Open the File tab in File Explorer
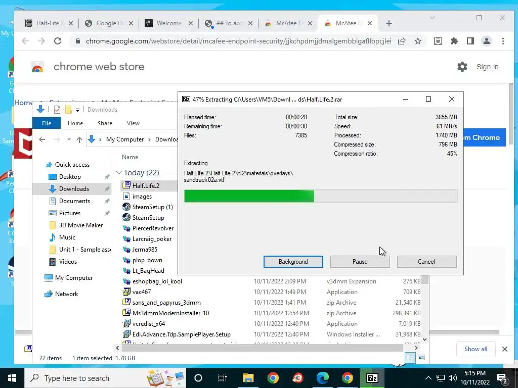Viewport: 518px width, 388px height. pos(47,123)
